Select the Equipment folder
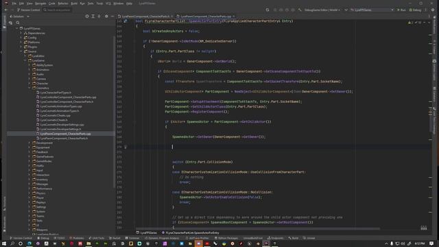Screen dimensions: 439x247 [x=43, y=148]
